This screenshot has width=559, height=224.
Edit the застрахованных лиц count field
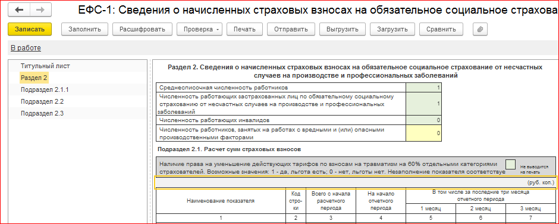pyautogui.click(x=423, y=104)
